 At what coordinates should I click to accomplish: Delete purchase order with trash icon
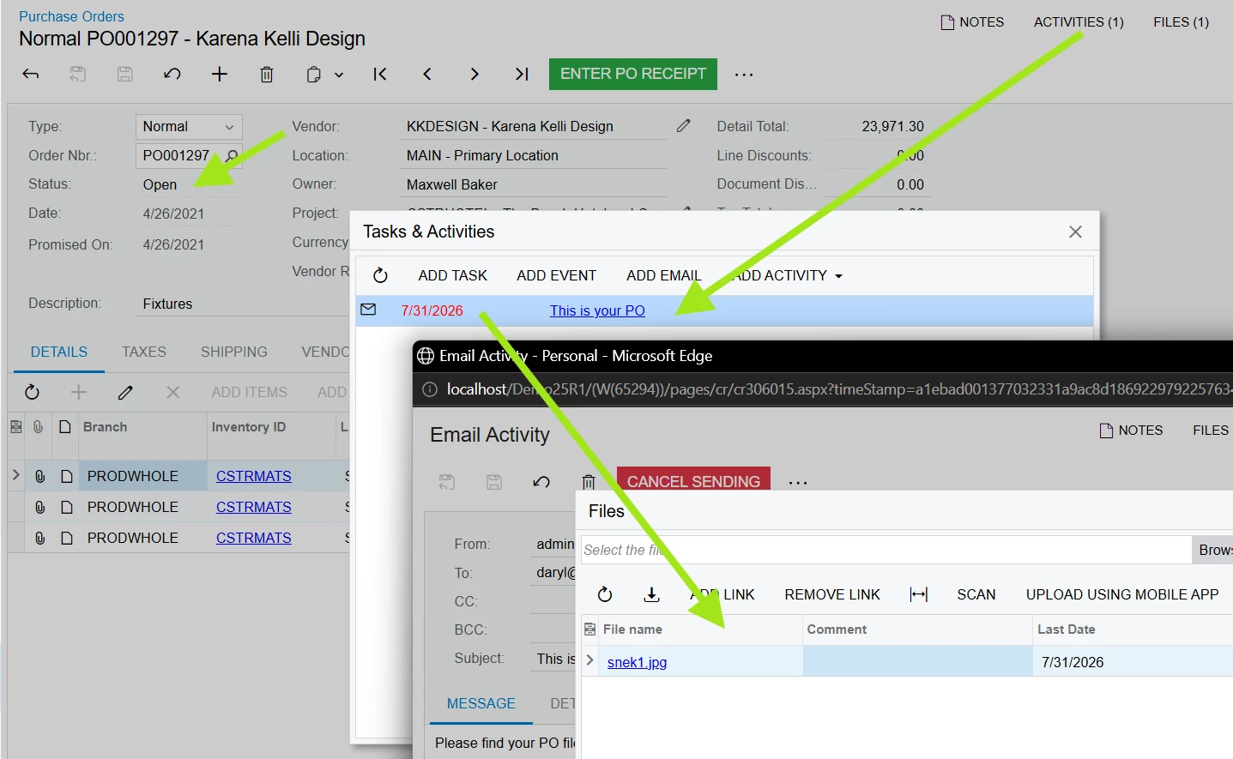pos(267,74)
